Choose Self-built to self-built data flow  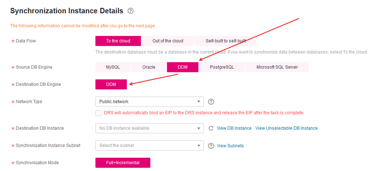(x=225, y=41)
